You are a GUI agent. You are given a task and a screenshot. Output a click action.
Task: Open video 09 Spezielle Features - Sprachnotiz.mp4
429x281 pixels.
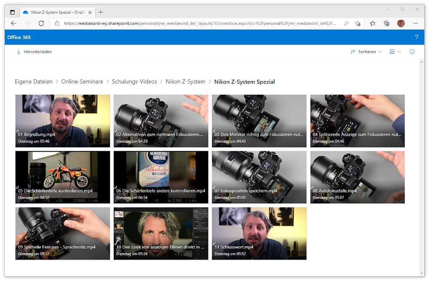(63, 233)
